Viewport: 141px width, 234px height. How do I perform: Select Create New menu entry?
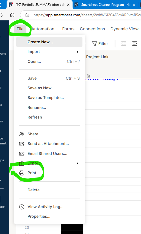point(49,42)
